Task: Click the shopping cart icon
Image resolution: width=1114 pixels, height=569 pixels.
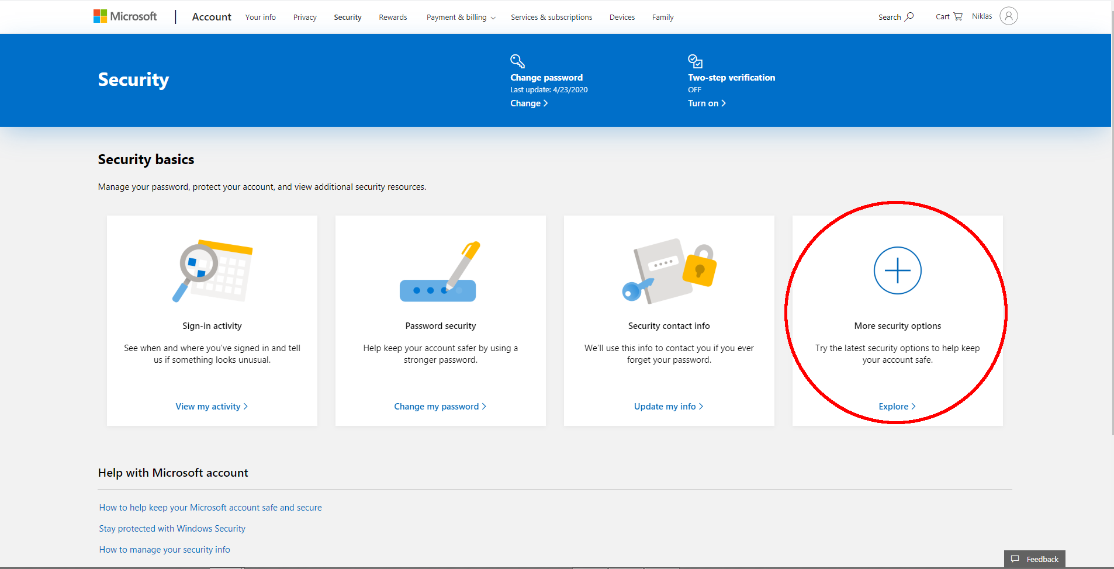Action: pyautogui.click(x=957, y=16)
